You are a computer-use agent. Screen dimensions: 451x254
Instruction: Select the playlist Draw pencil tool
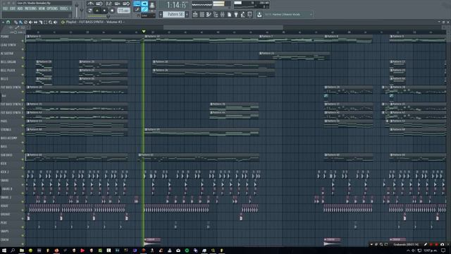pos(16,22)
